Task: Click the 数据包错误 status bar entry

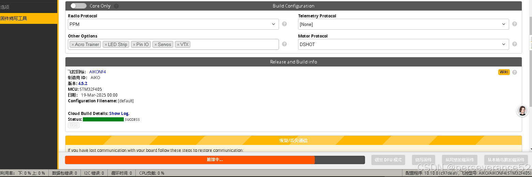Action: (64, 173)
